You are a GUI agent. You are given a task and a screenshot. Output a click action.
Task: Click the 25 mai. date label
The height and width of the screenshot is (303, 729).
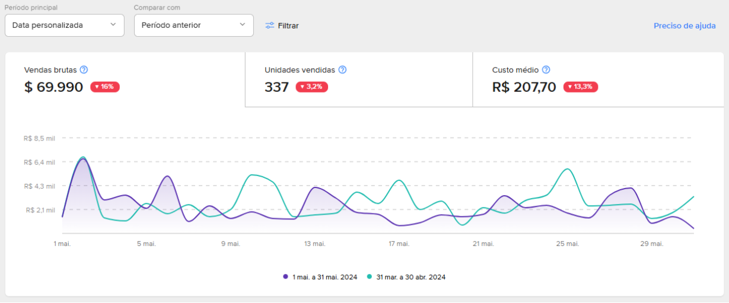[568, 244]
